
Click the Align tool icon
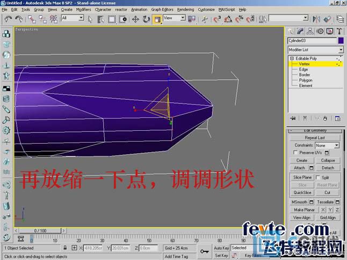pyautogui.click(x=327, y=19)
